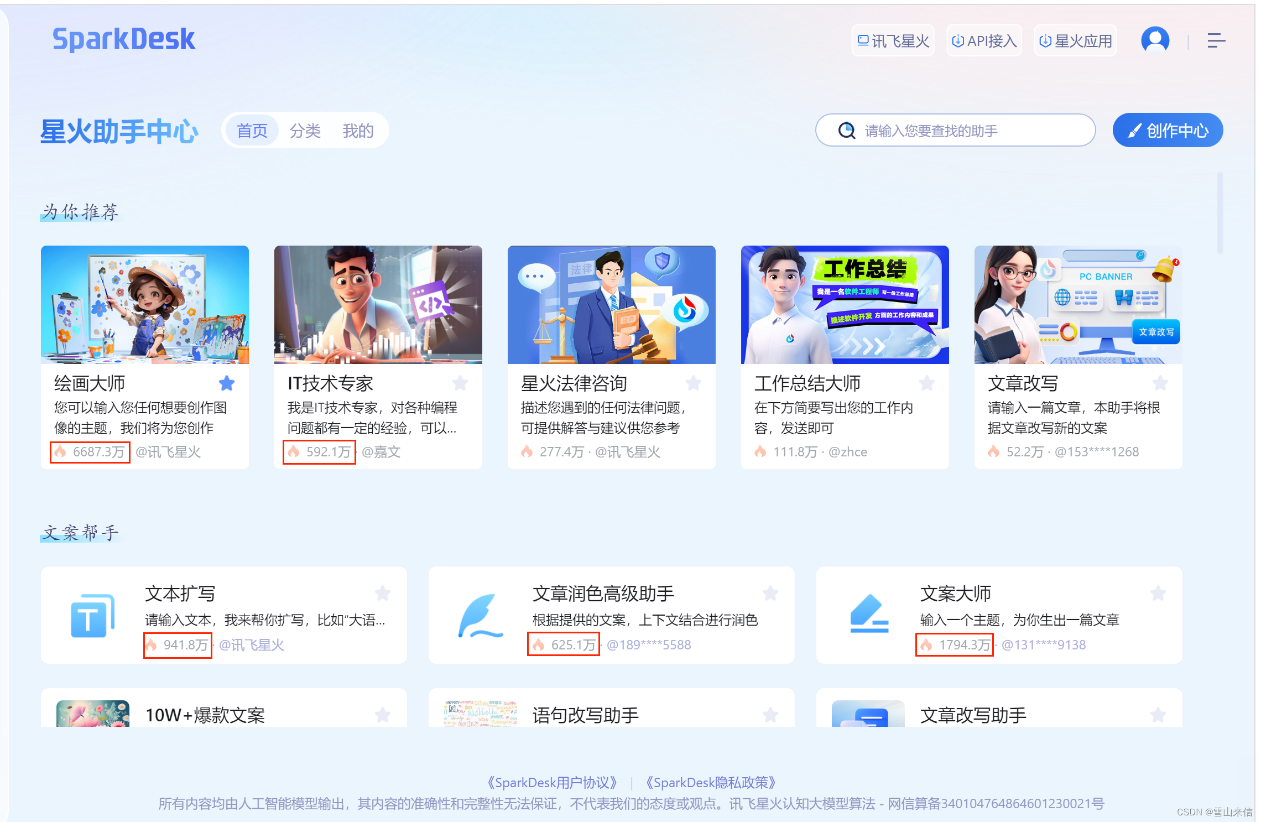Click the 文章改写助手 title
This screenshot has height=822, width=1261.
click(x=973, y=715)
